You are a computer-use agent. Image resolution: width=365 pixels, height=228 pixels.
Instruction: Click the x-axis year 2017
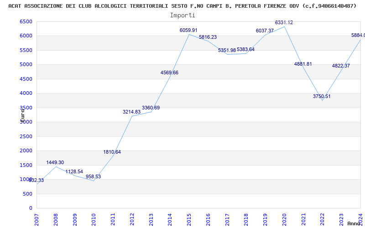pyautogui.click(x=227, y=220)
